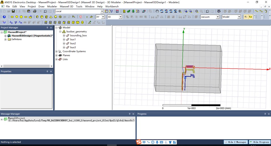
Task: Print the design using the printer icon
Action: pos(35,11)
